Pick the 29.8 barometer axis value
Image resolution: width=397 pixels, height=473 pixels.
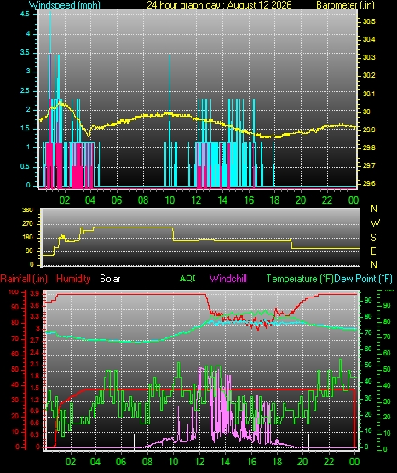tap(369, 147)
